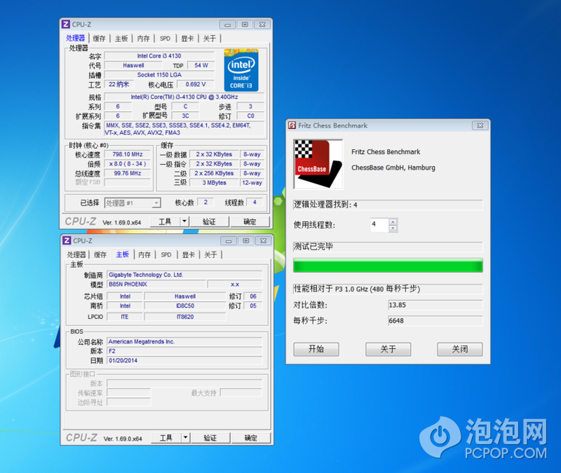Close the Fritz Chess Benchmark window
Image resolution: width=561 pixels, height=473 pixels.
(x=480, y=126)
